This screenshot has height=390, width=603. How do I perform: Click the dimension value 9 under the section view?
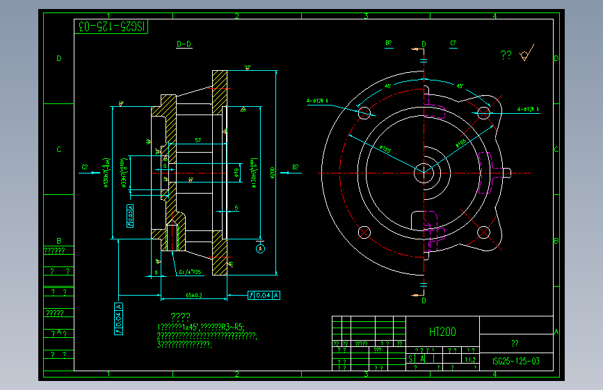click(x=156, y=273)
